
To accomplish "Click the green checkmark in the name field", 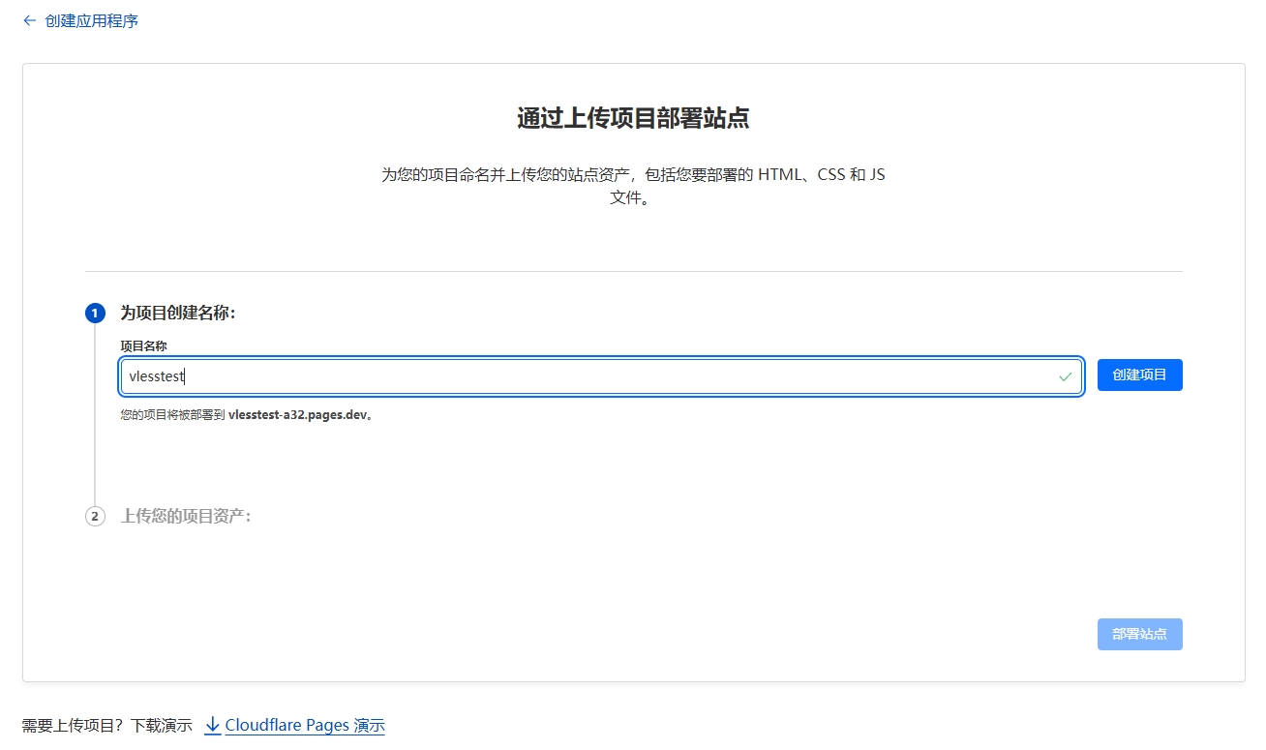I will (x=1065, y=375).
